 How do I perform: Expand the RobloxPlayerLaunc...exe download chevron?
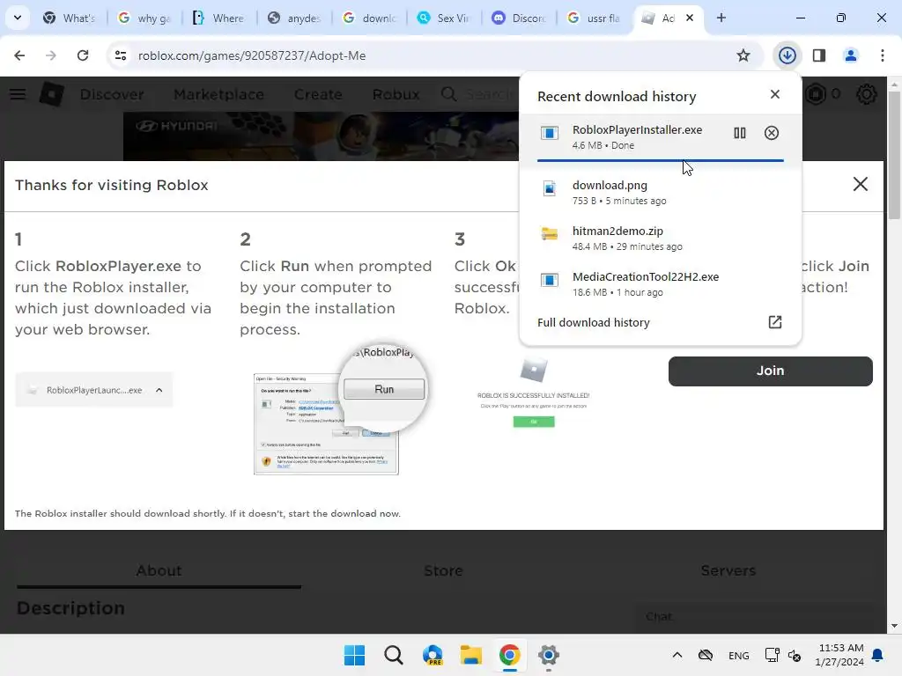click(x=159, y=390)
